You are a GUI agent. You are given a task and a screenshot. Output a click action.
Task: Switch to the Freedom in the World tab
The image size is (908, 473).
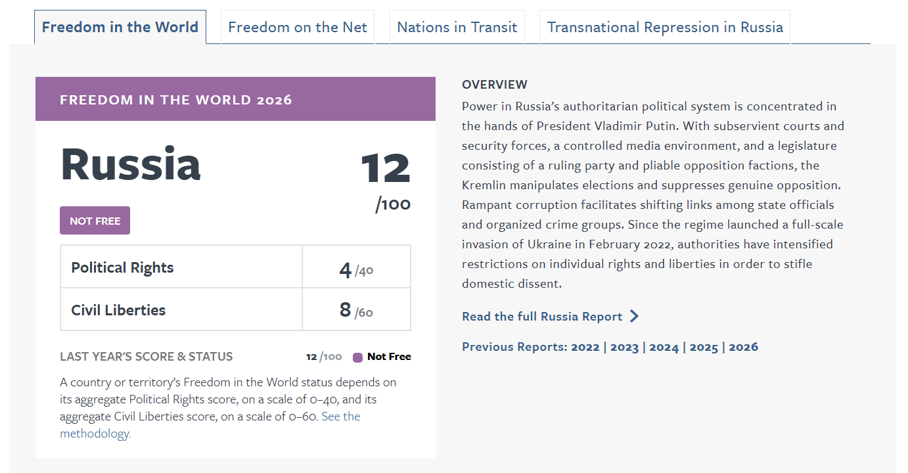coord(120,28)
